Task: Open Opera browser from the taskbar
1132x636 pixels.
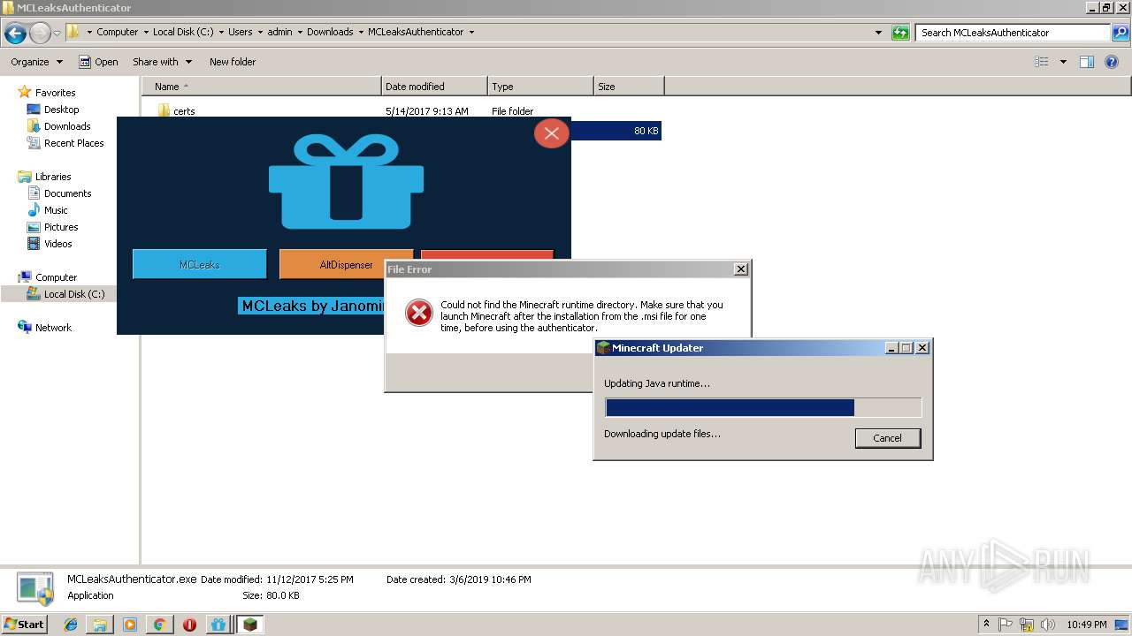Action: 189,625
